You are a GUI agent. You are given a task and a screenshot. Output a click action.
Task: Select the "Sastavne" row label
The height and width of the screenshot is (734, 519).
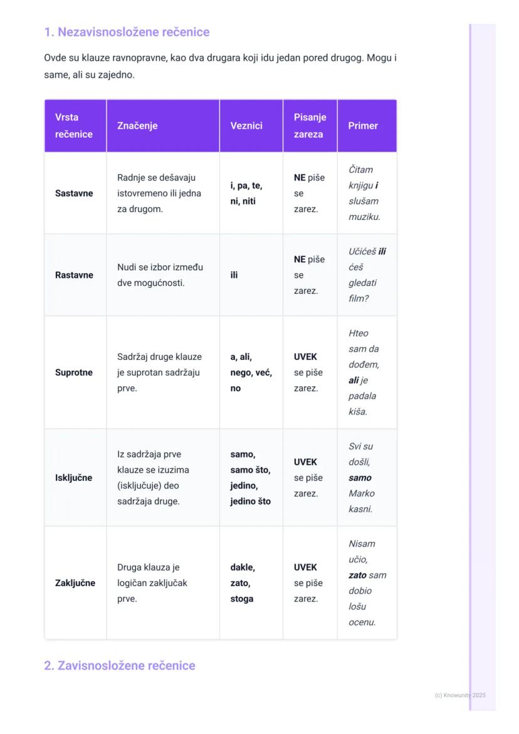(x=74, y=194)
